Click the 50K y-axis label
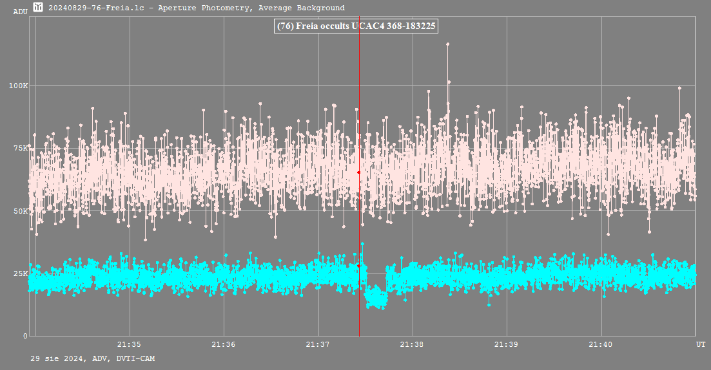Screen dimensions: 711x370 21,211
